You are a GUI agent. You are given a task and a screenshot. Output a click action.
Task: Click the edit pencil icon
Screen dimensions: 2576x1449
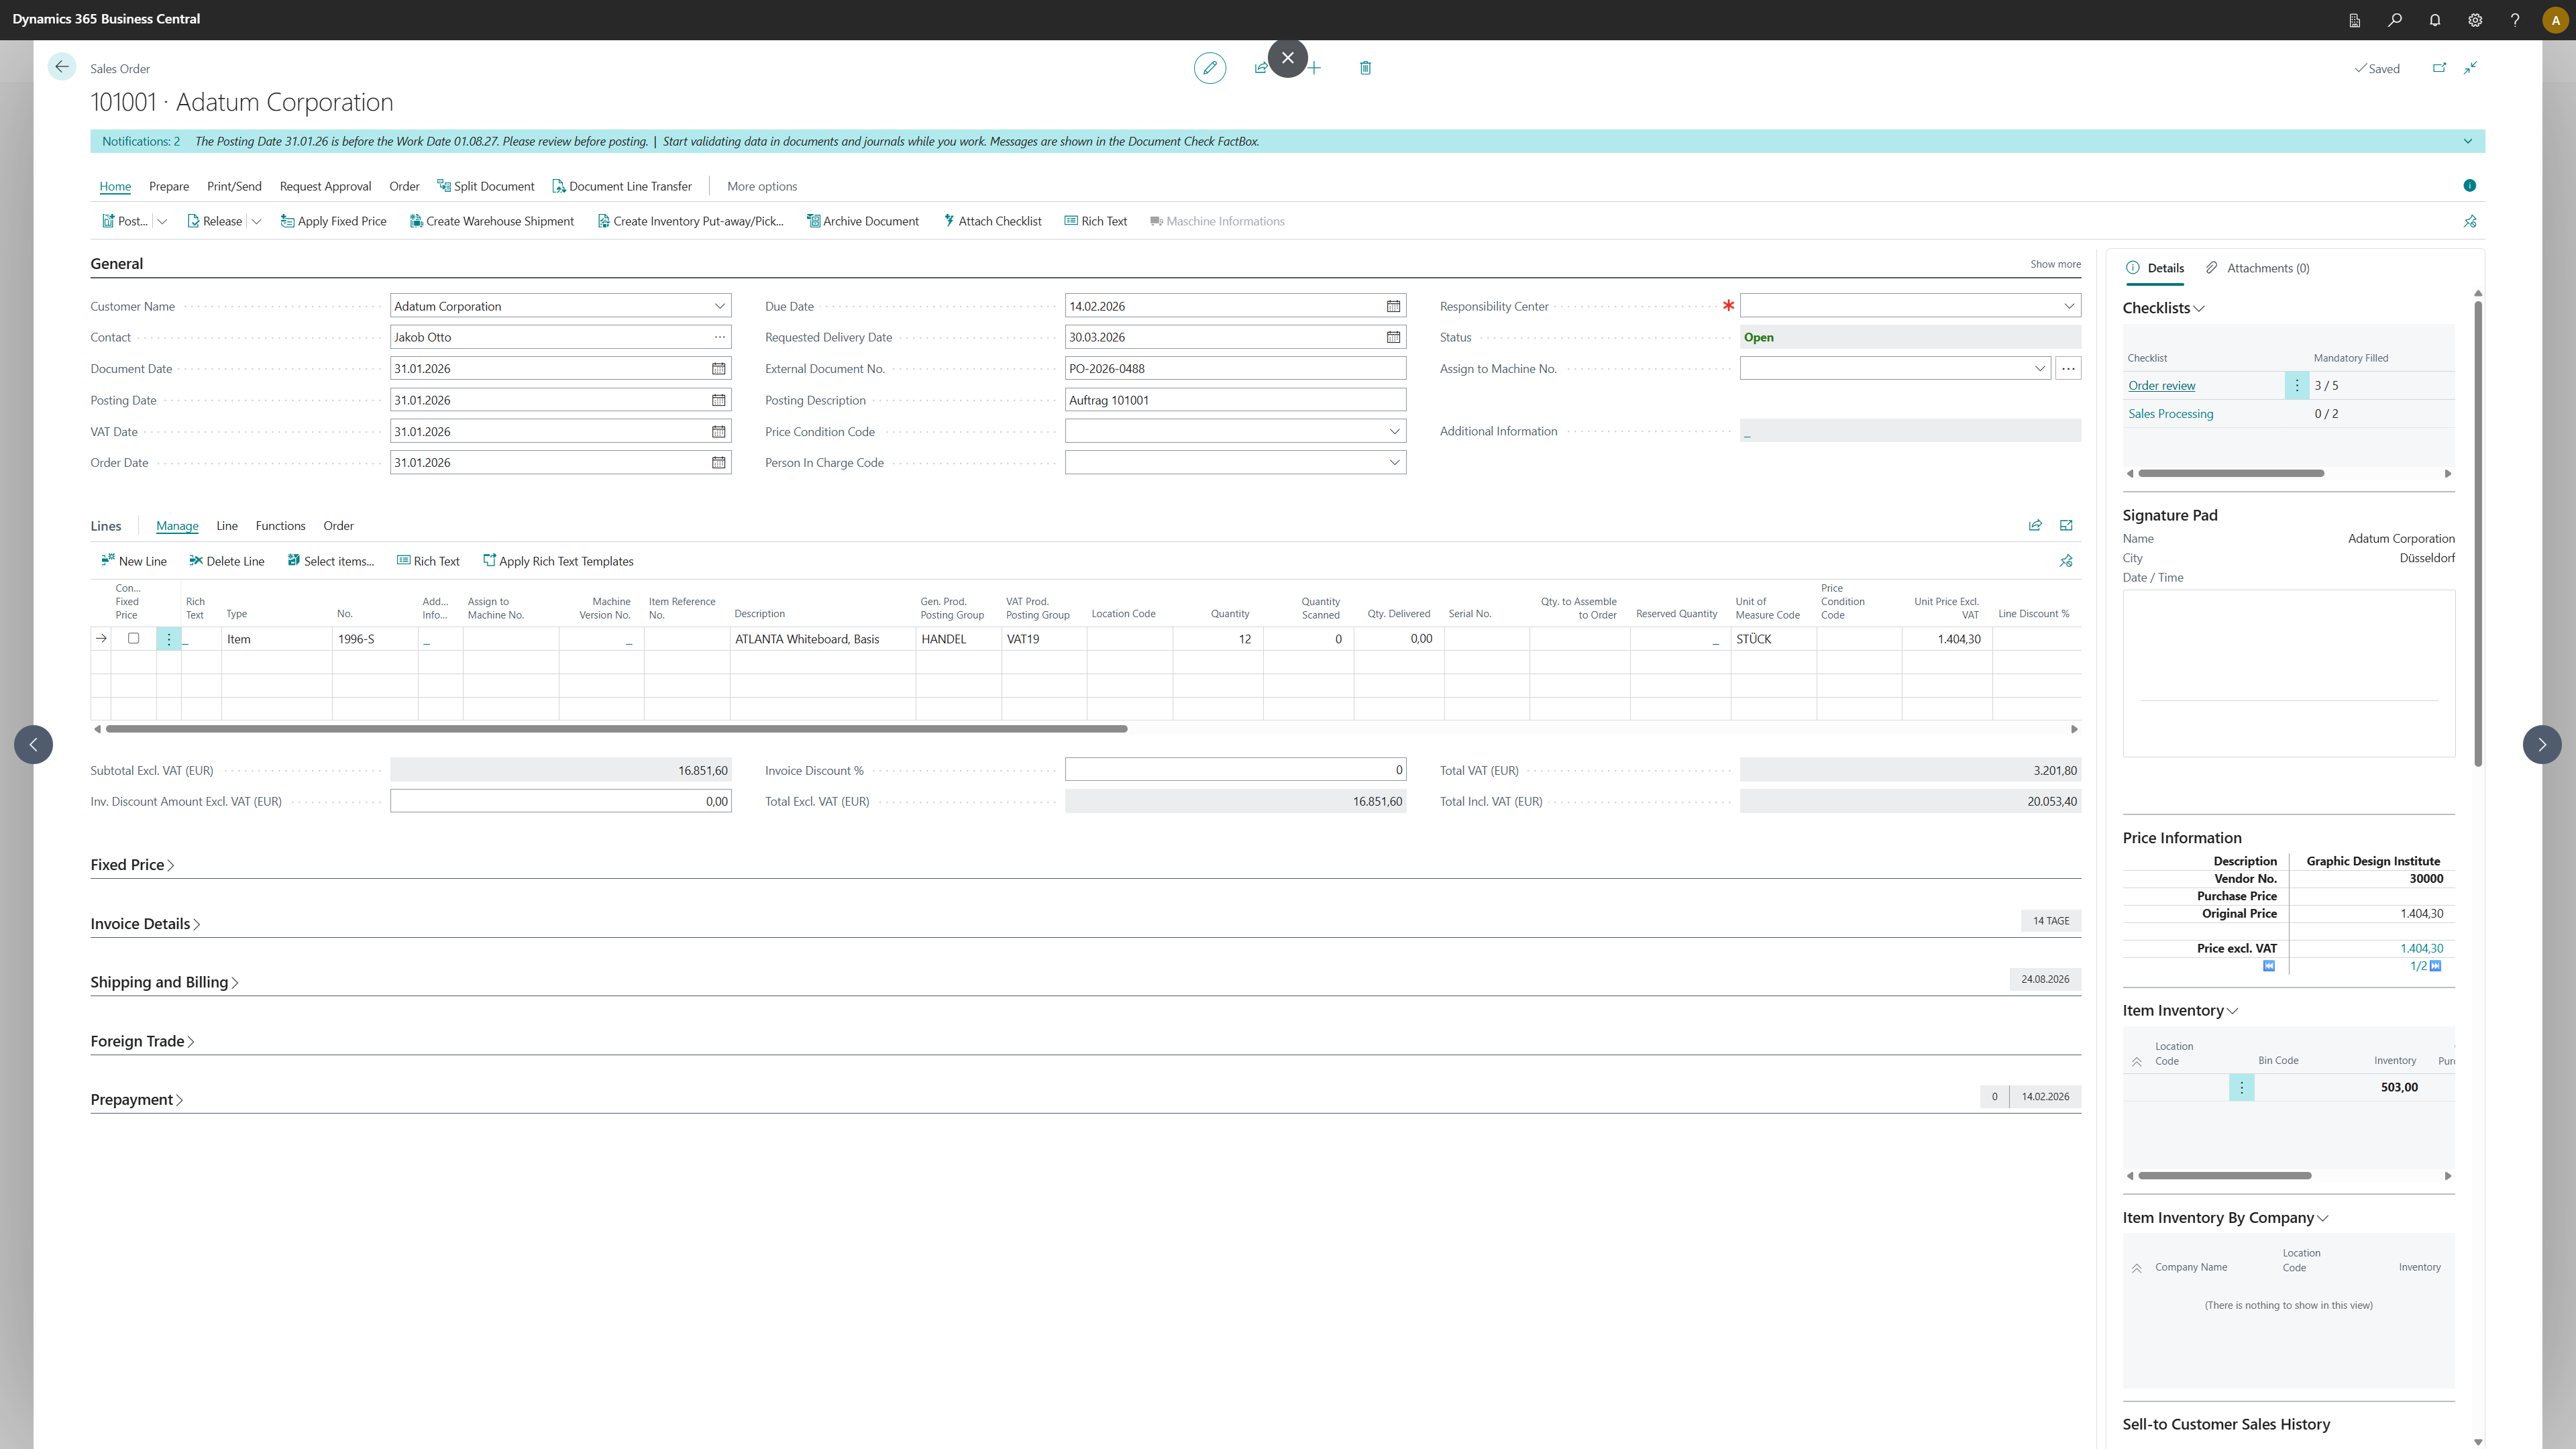coord(1209,68)
